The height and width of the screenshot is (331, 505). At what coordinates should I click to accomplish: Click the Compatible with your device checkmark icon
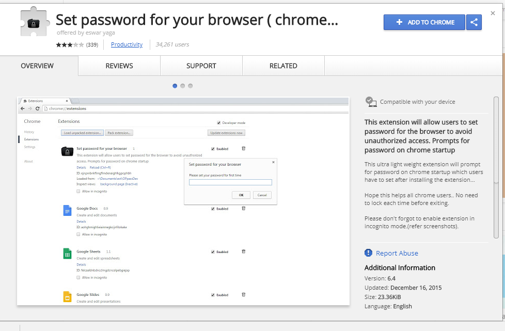click(370, 102)
